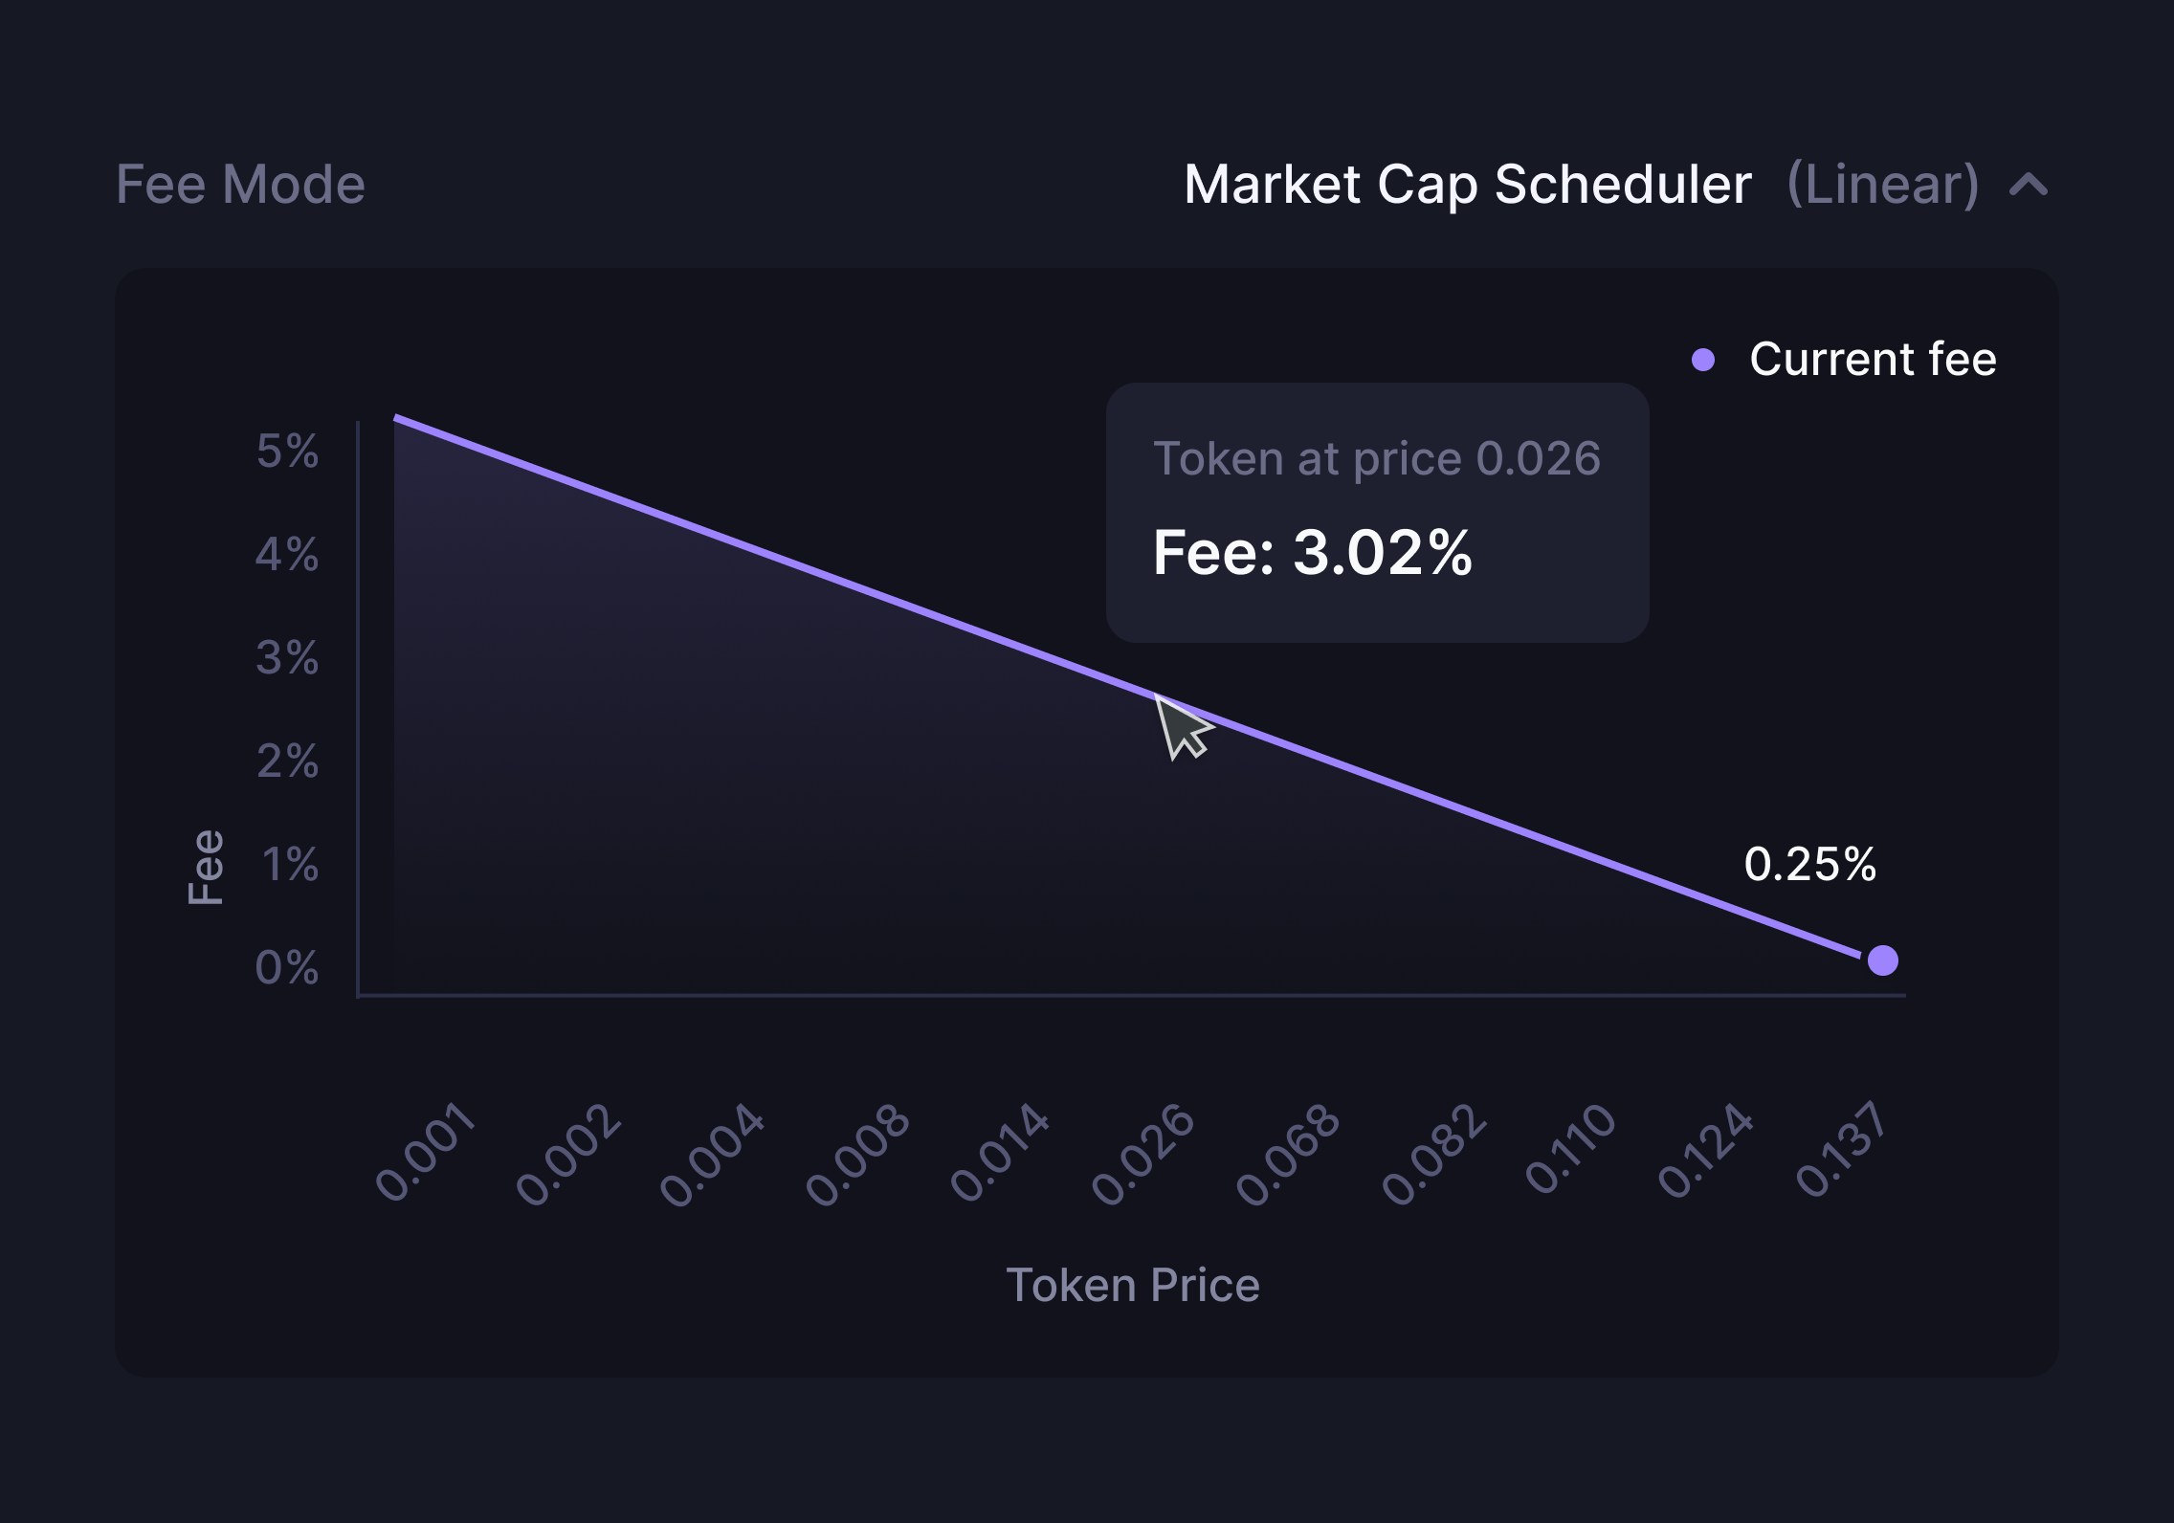
Task: Click the Fee Mode label
Action: pos(241,184)
